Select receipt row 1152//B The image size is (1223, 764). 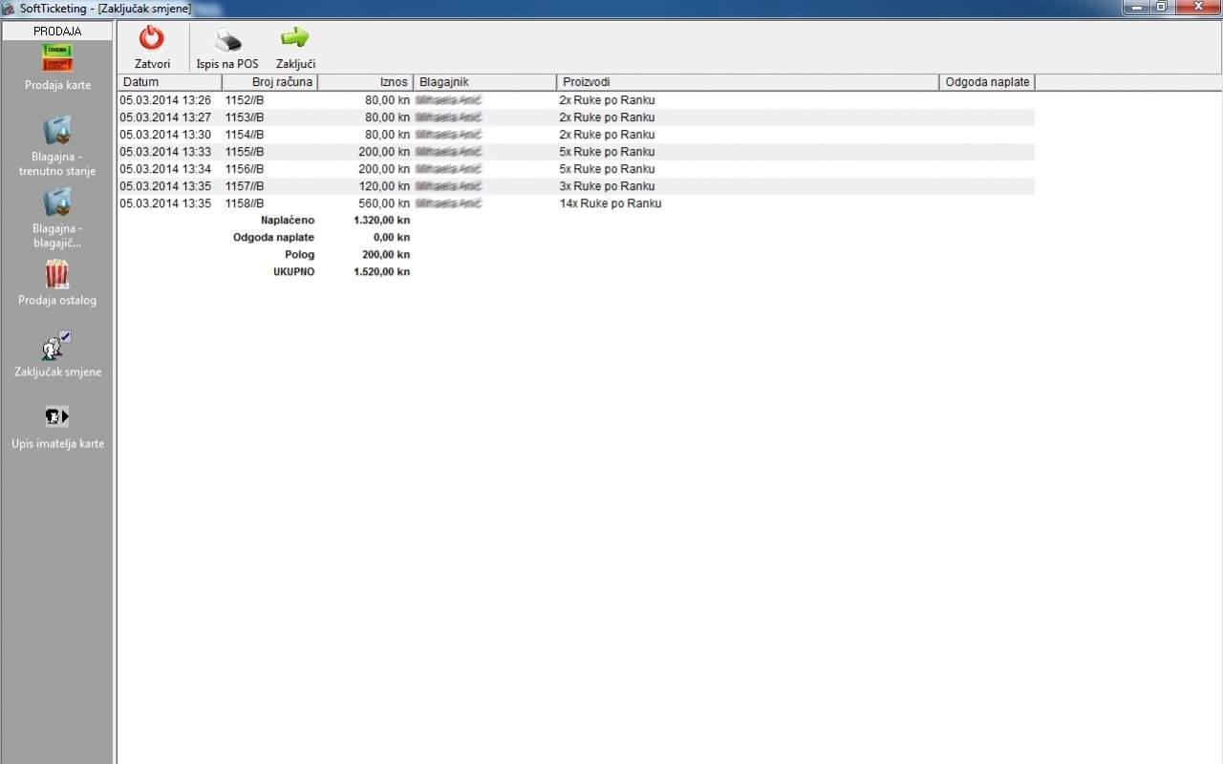coord(245,100)
